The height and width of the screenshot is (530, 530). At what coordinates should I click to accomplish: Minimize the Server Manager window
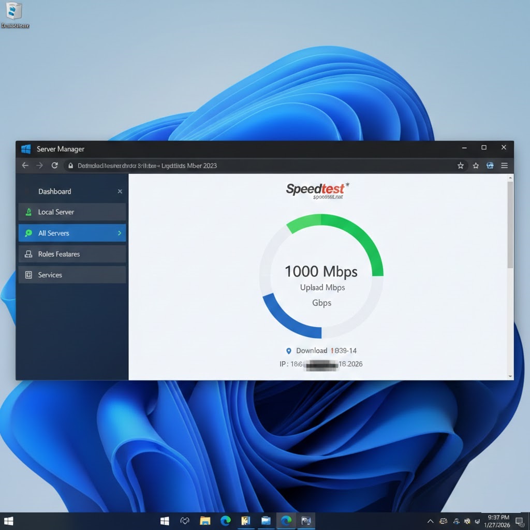pyautogui.click(x=464, y=148)
